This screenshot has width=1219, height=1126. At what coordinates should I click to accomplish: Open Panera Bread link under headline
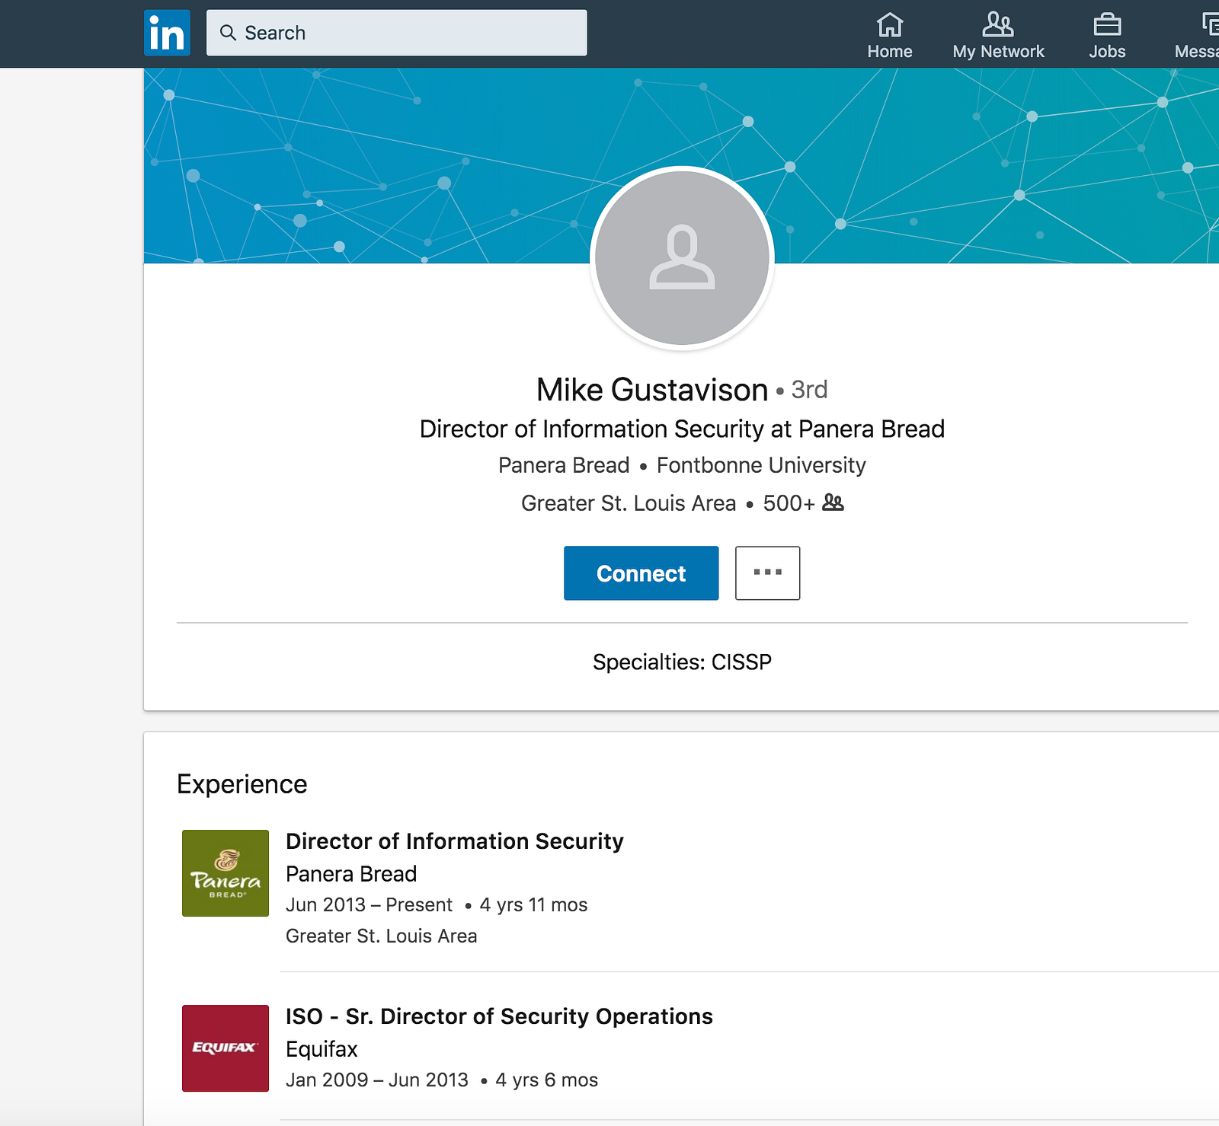tap(564, 465)
